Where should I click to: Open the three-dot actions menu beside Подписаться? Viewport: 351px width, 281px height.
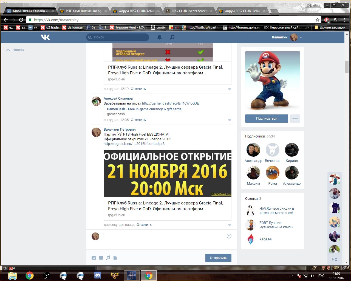coord(295,119)
